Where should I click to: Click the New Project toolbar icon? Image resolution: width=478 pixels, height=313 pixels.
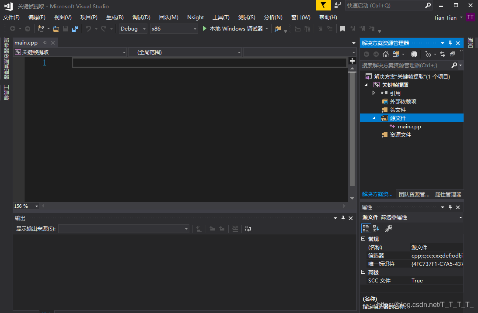(41, 28)
